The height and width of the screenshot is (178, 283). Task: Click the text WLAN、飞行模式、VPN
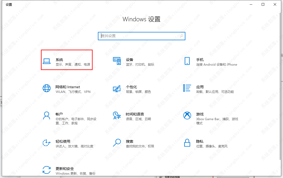pos(73,92)
